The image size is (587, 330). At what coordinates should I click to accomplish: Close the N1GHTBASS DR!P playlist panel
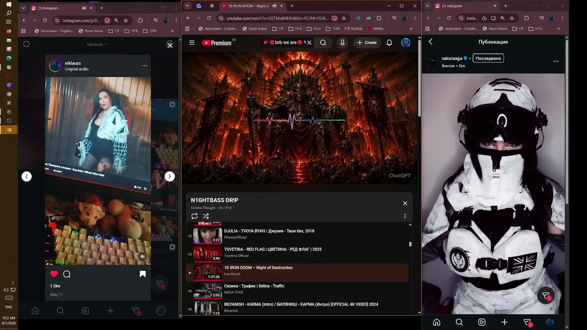point(405,203)
